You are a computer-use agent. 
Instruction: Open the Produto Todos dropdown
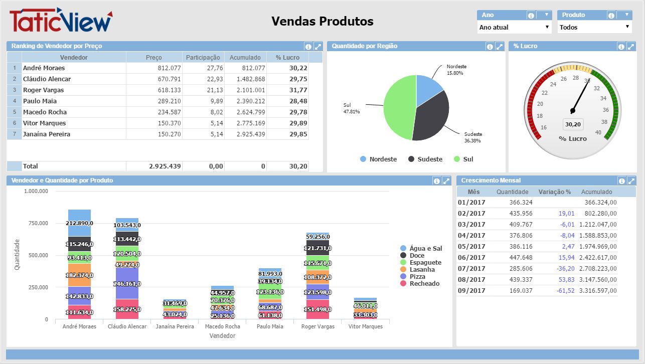(x=594, y=27)
